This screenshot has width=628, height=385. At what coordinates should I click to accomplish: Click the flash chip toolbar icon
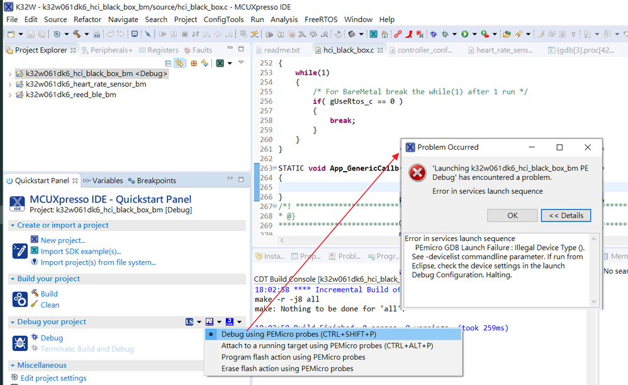point(351,35)
